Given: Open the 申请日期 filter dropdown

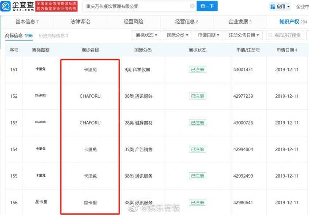Looking at the screenshot, I should pos(208,35).
